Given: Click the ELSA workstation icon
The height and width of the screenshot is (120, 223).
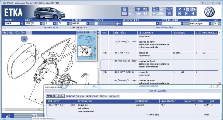Looking at the screenshot, I should tap(156, 9).
